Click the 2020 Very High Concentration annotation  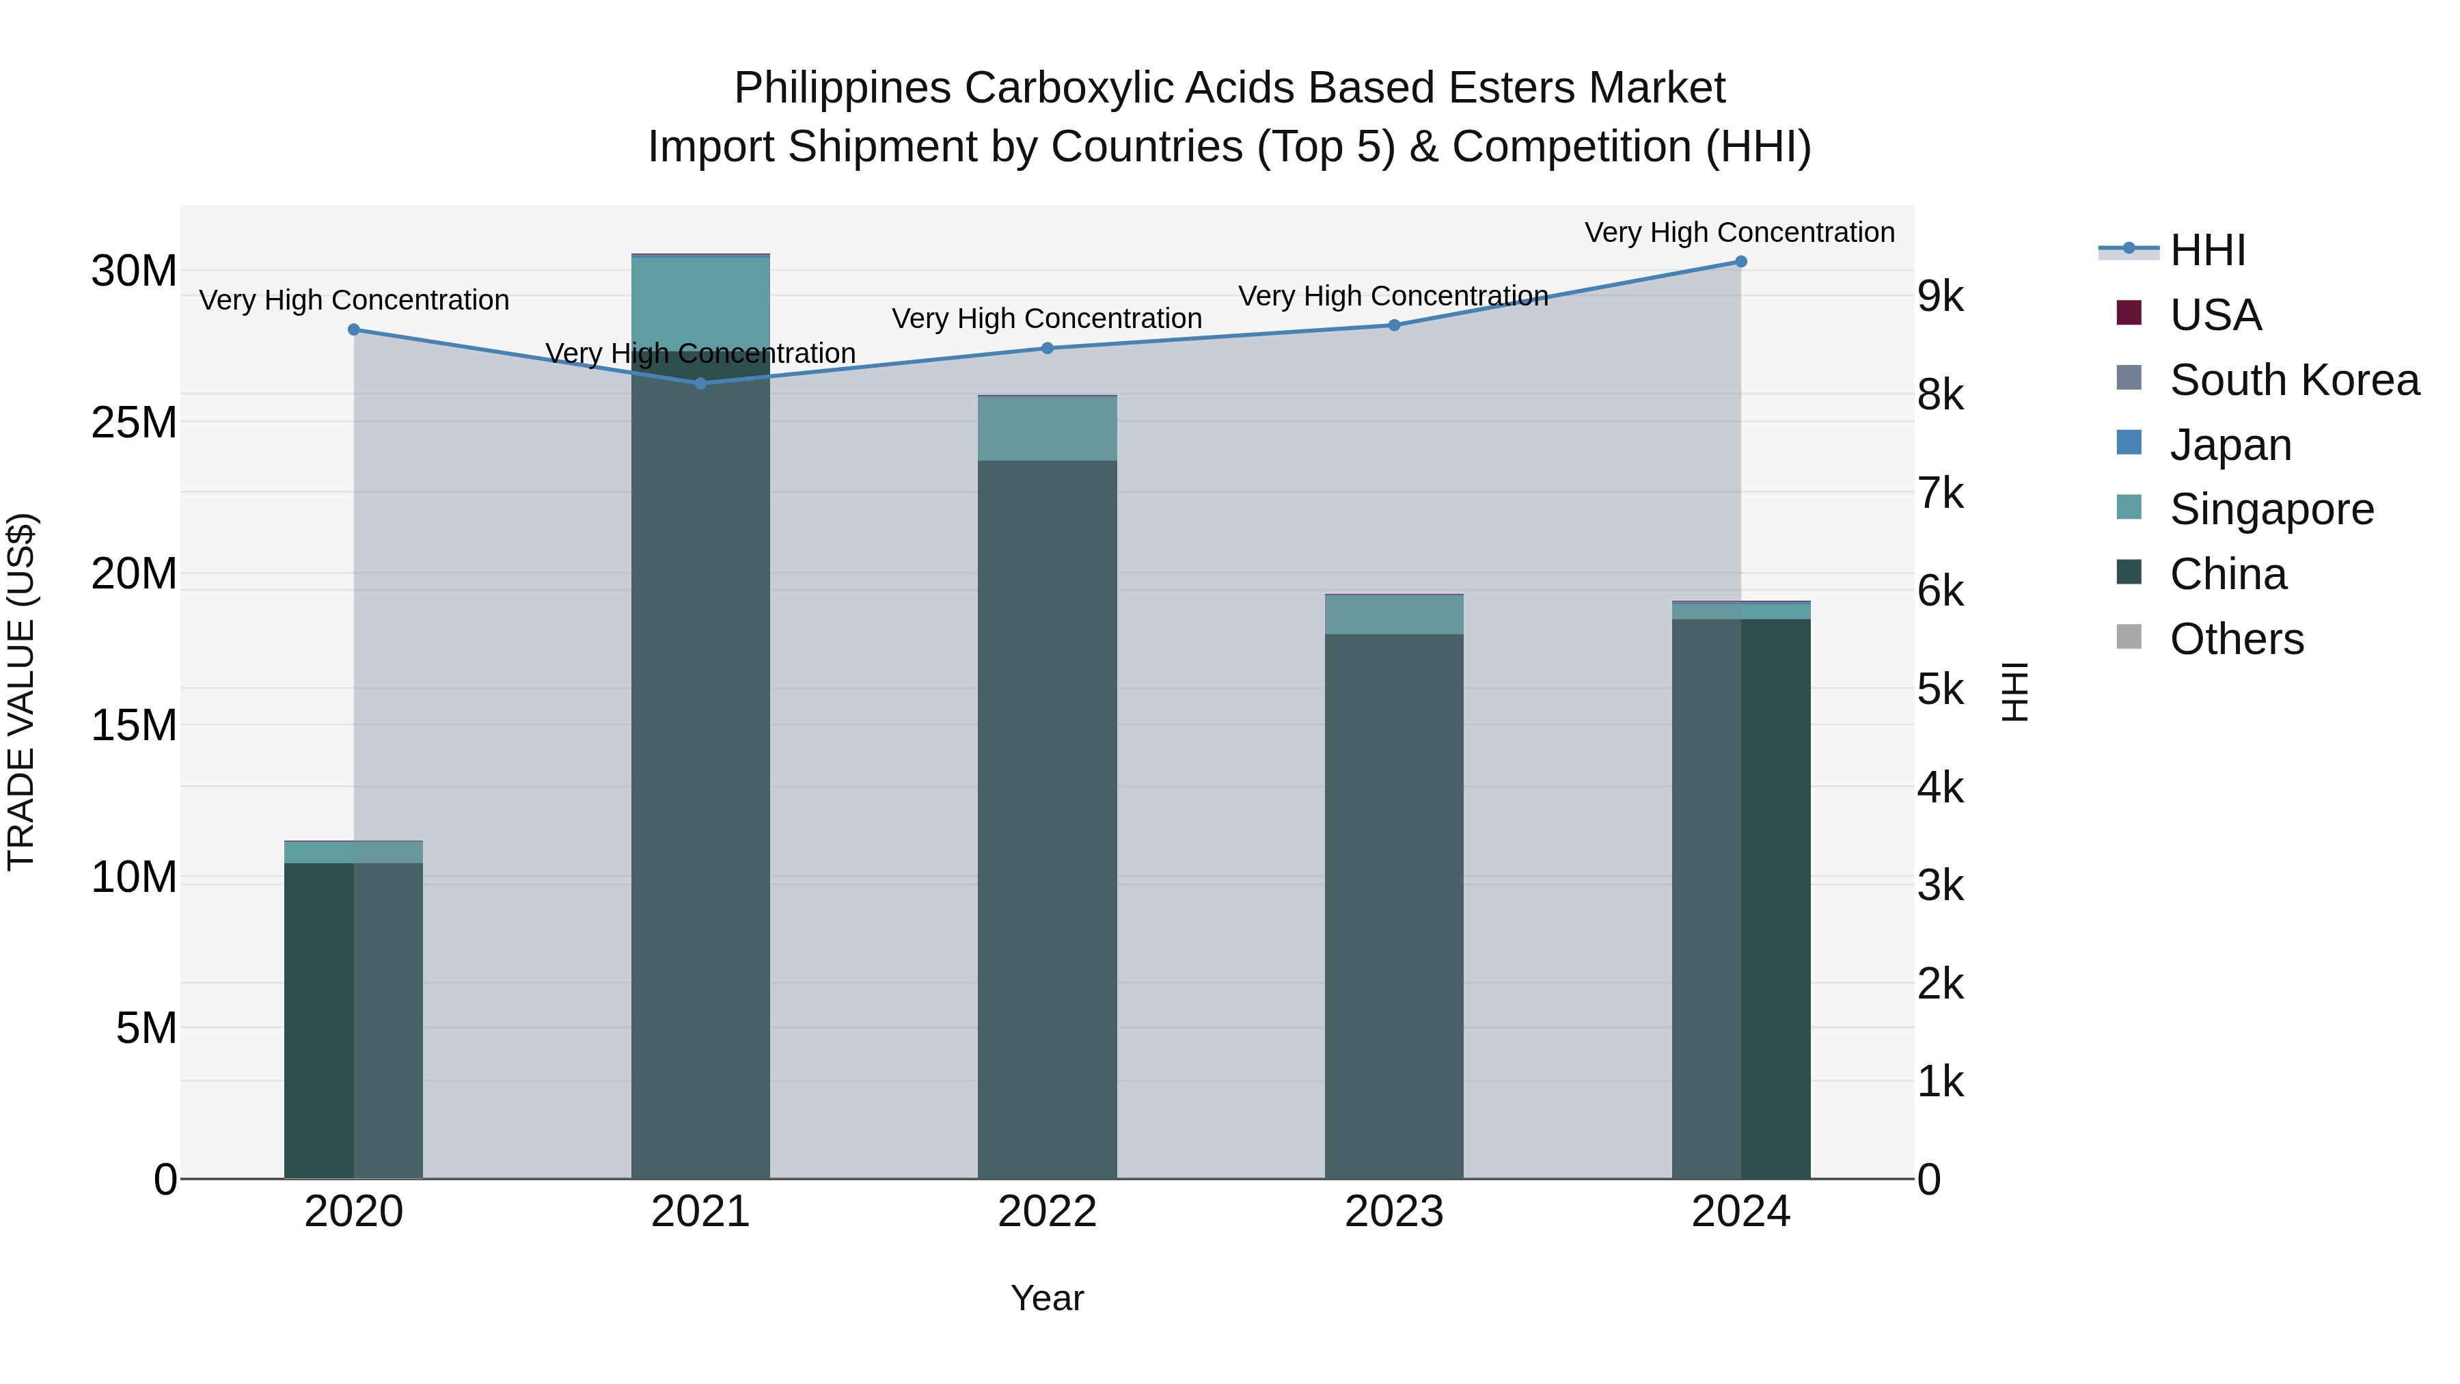[x=353, y=300]
